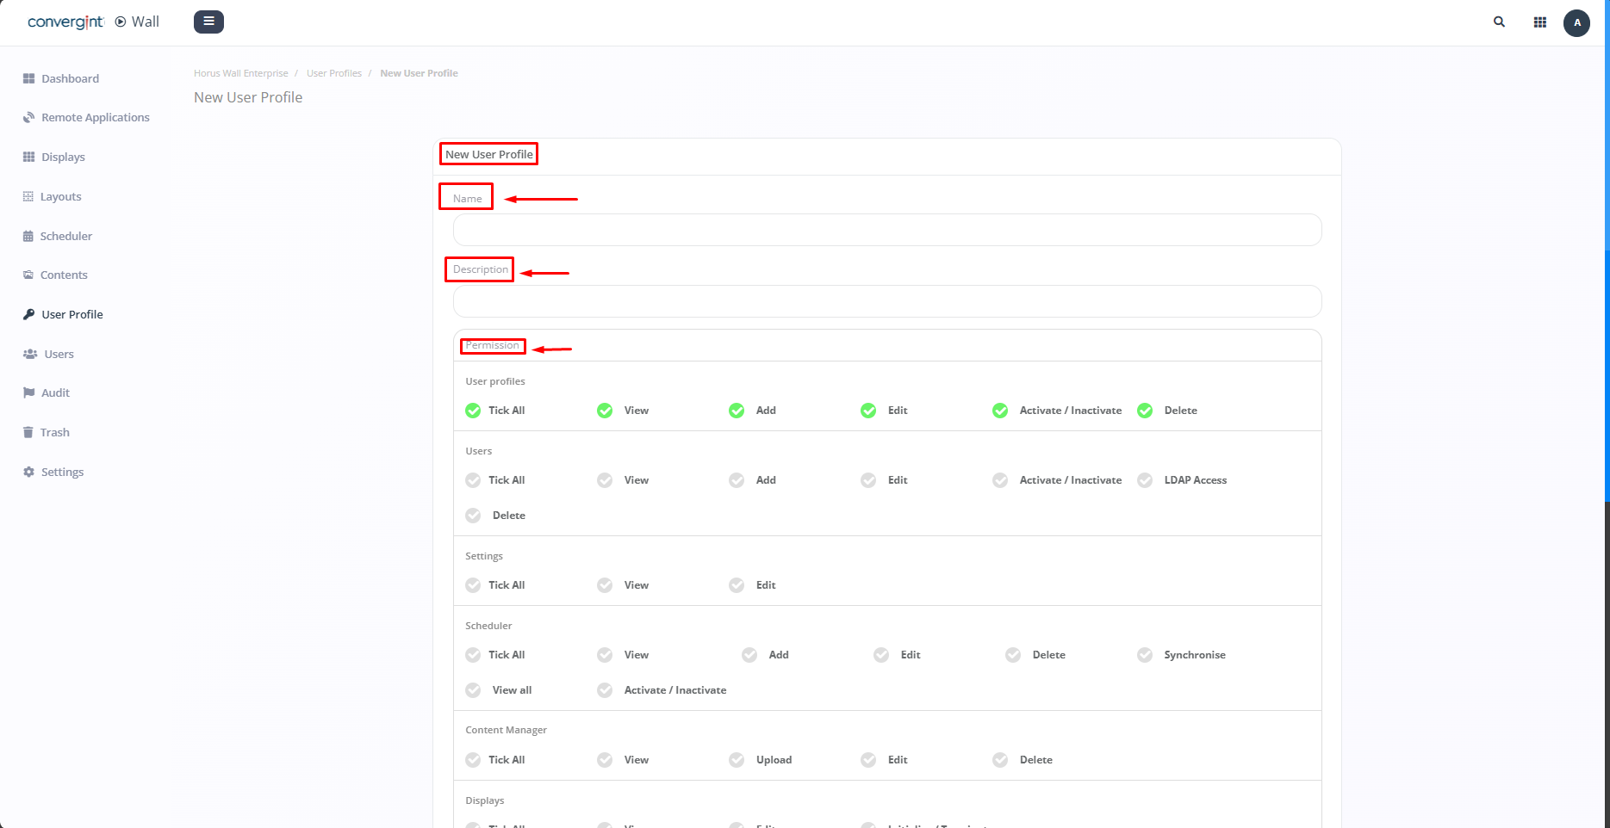Uncheck Tick All under User profiles
The width and height of the screenshot is (1610, 828).
point(473,411)
